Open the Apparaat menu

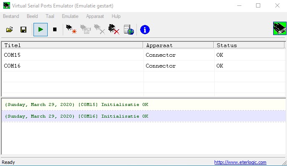[95, 16]
